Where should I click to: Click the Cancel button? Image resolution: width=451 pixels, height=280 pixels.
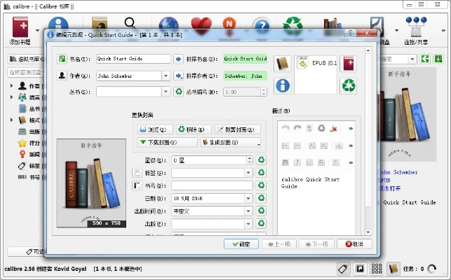[354, 244]
